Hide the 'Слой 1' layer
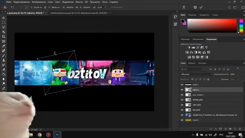Screen dimensions: 245x138 tap(182, 85)
